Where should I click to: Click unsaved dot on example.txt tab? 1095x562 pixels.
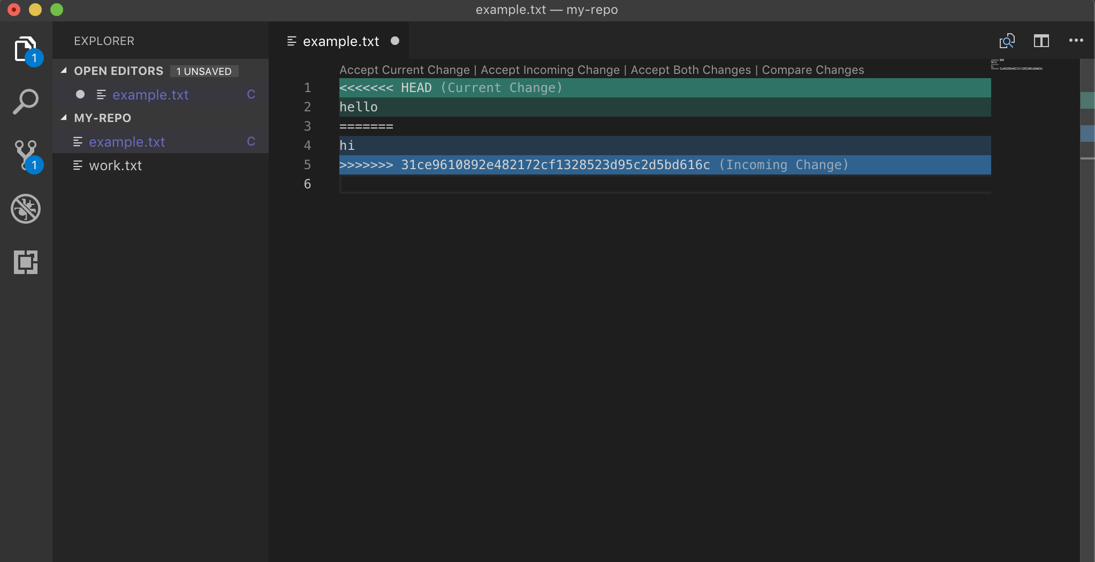click(x=395, y=41)
